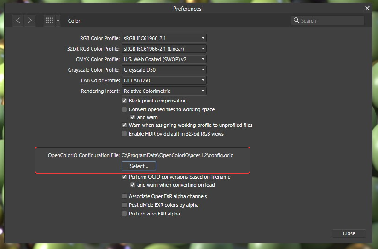This screenshot has height=249, width=378.
Task: Click the Color section title
Action: [74, 21]
